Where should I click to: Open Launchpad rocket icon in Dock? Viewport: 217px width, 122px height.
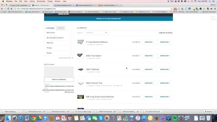pyautogui.click(x=15, y=118)
